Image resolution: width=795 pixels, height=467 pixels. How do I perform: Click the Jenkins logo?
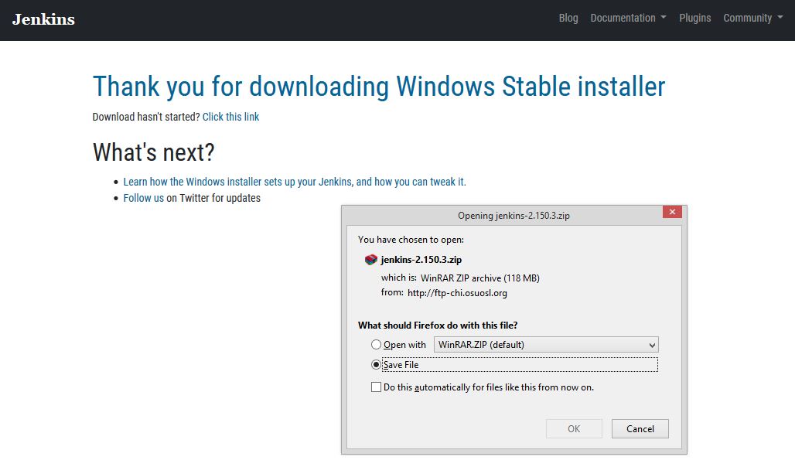click(43, 18)
